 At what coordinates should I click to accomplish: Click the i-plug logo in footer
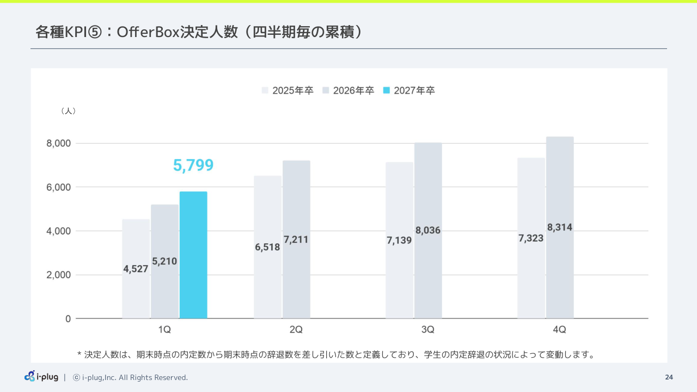click(x=41, y=377)
